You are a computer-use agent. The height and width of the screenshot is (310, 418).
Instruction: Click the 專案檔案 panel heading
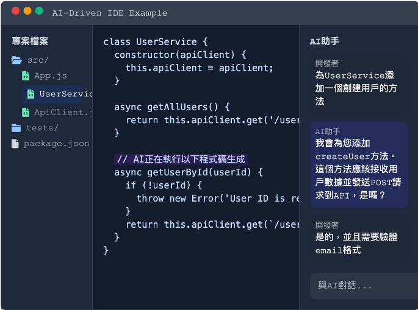[30, 41]
